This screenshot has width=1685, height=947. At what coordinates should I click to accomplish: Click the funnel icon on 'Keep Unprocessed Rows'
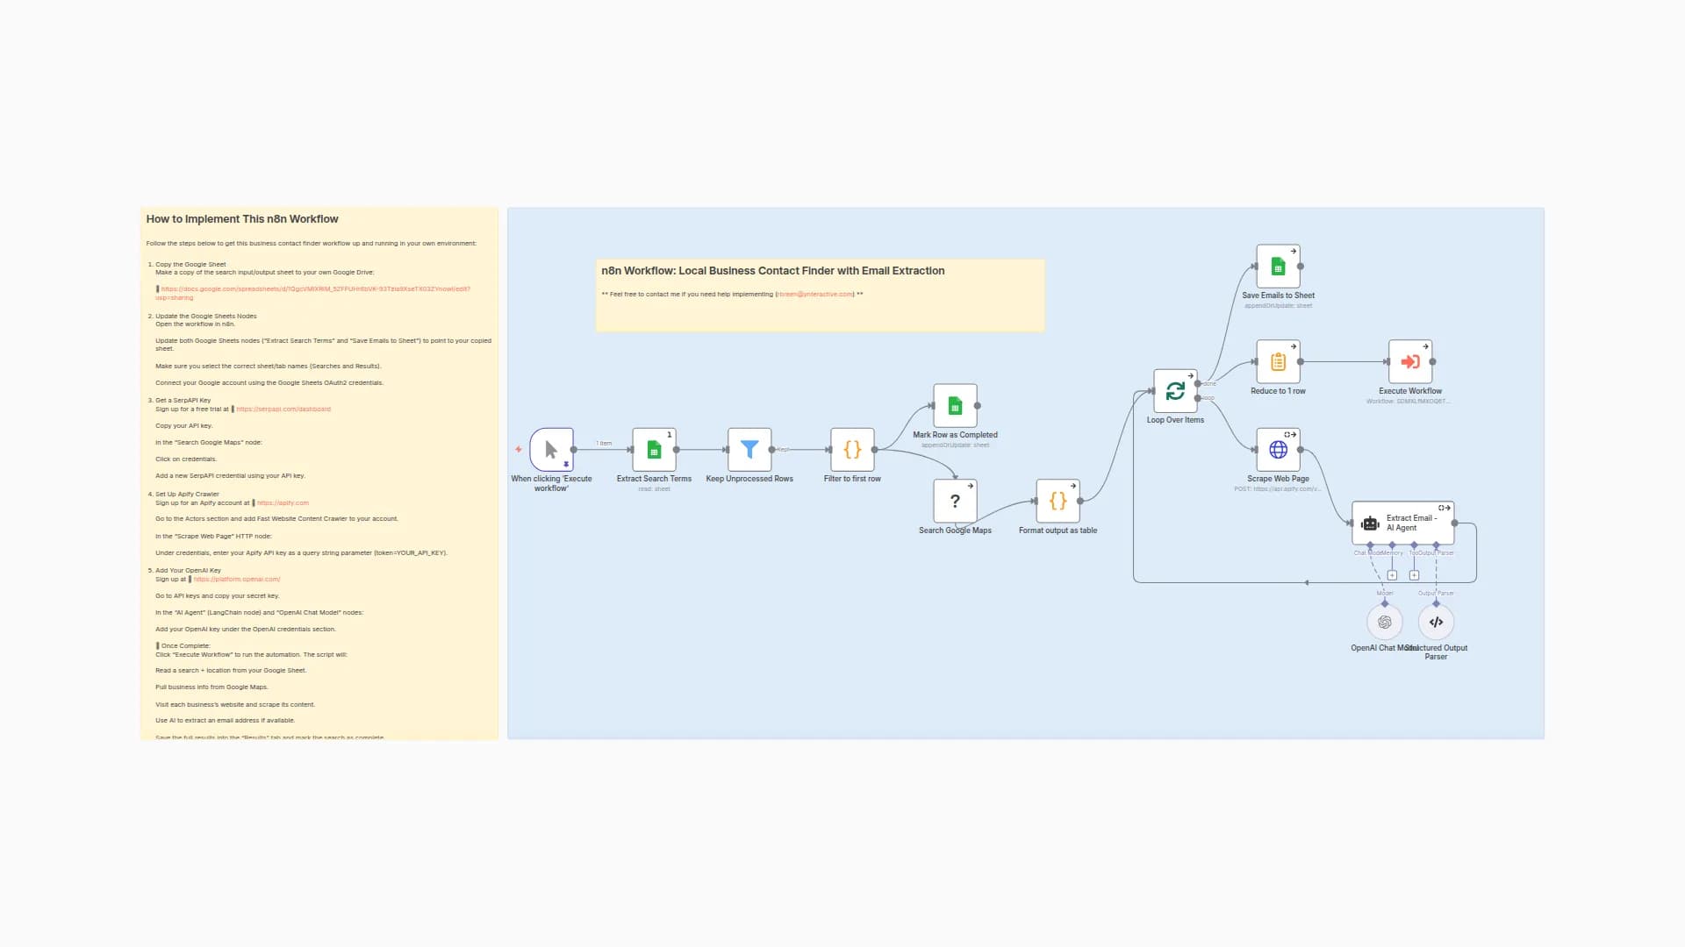(749, 450)
